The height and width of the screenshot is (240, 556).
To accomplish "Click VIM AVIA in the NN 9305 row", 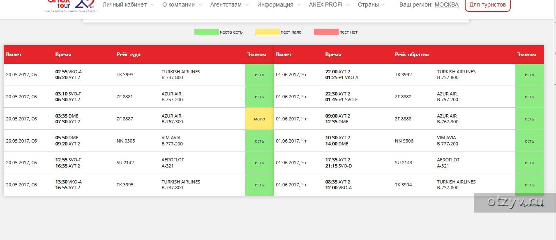I will pos(171,138).
